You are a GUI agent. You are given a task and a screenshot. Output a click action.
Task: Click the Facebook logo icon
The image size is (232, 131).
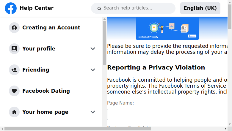[11, 8]
